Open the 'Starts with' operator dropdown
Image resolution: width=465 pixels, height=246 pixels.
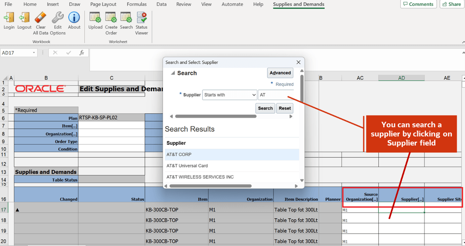click(x=230, y=95)
